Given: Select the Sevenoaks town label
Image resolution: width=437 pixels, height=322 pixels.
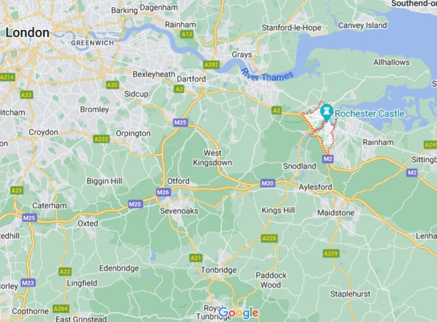Looking at the screenshot, I should point(179,211).
